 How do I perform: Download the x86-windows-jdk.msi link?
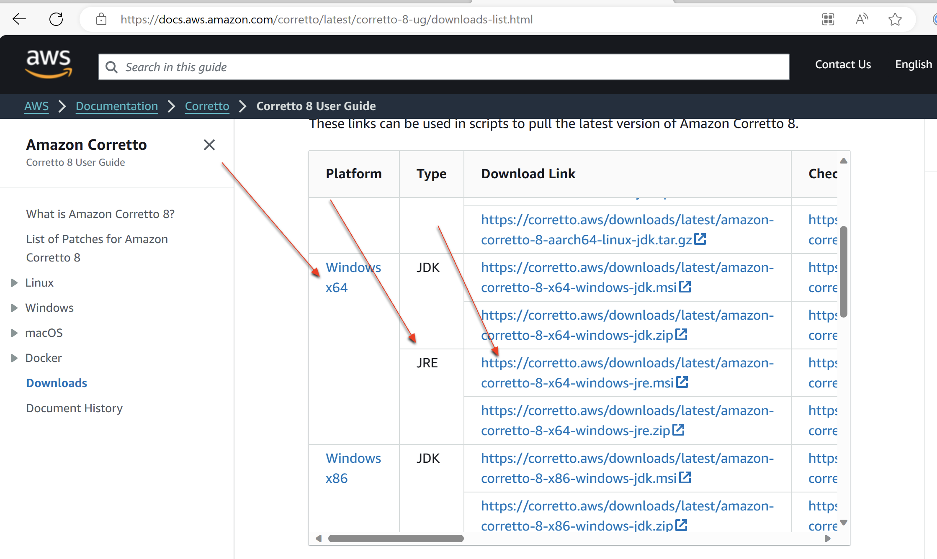click(627, 468)
